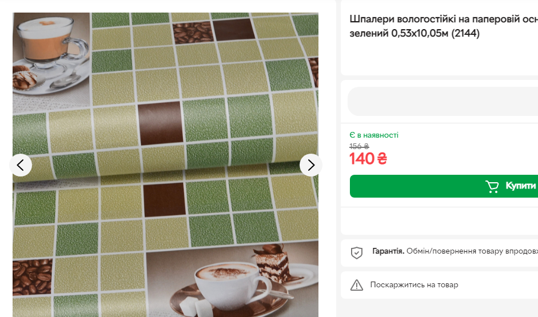This screenshot has width=538, height=317.
Task: Open the main wallpaper roll photo
Action: click(165, 165)
